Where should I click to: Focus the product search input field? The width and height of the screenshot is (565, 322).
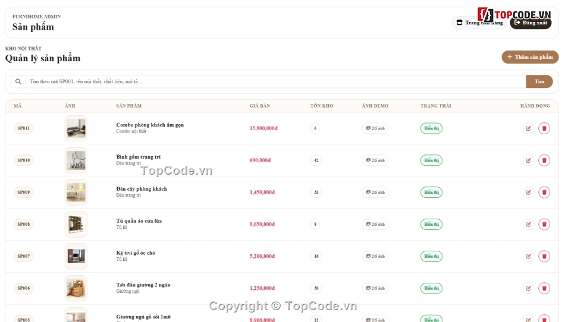[275, 81]
